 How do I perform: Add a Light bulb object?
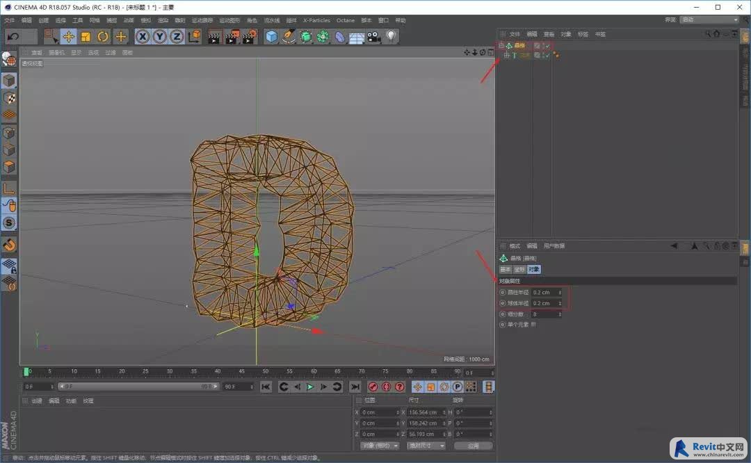tap(391, 36)
